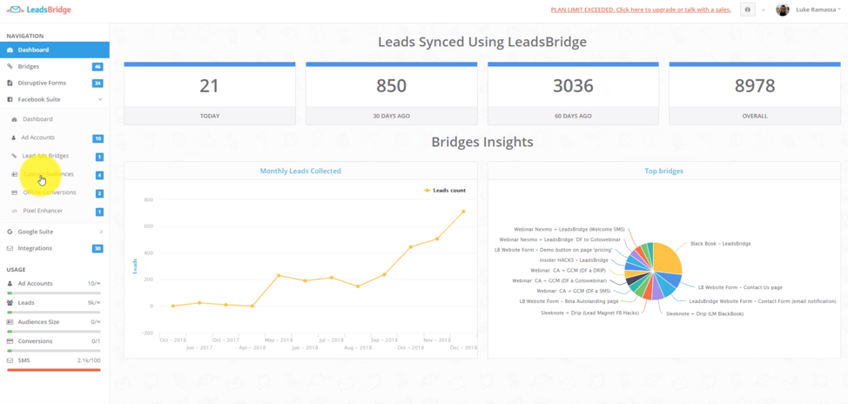Click the Monthly Leads Collected title
Viewport: 848px width, 404px height.
point(300,171)
